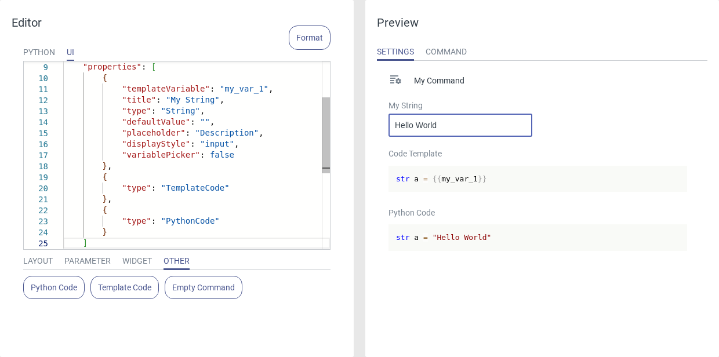The width and height of the screenshot is (719, 357).
Task: Insert the Template Code snippet
Action: [x=125, y=287]
